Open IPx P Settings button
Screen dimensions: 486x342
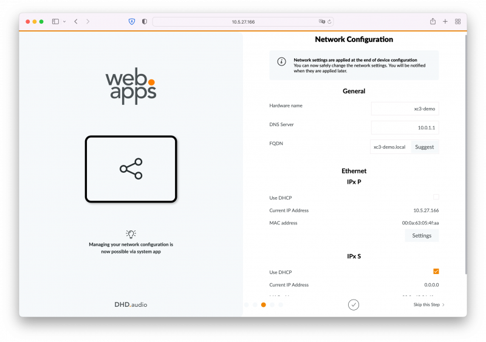[422, 235]
